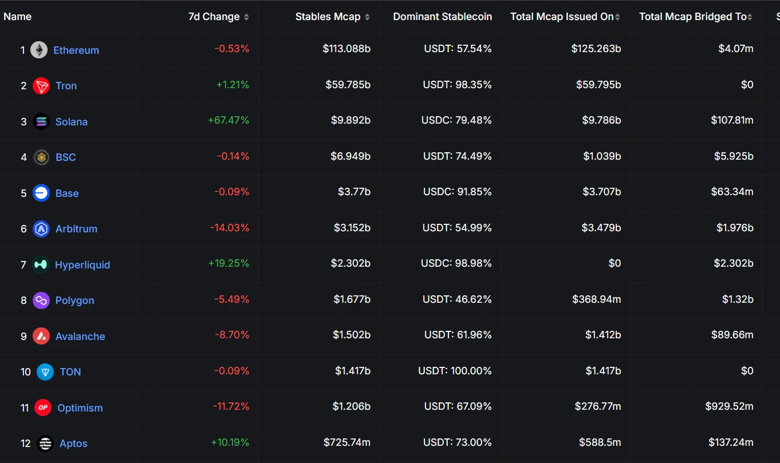Click the Name column header
Screen dimensions: 780x463
[x=18, y=17]
